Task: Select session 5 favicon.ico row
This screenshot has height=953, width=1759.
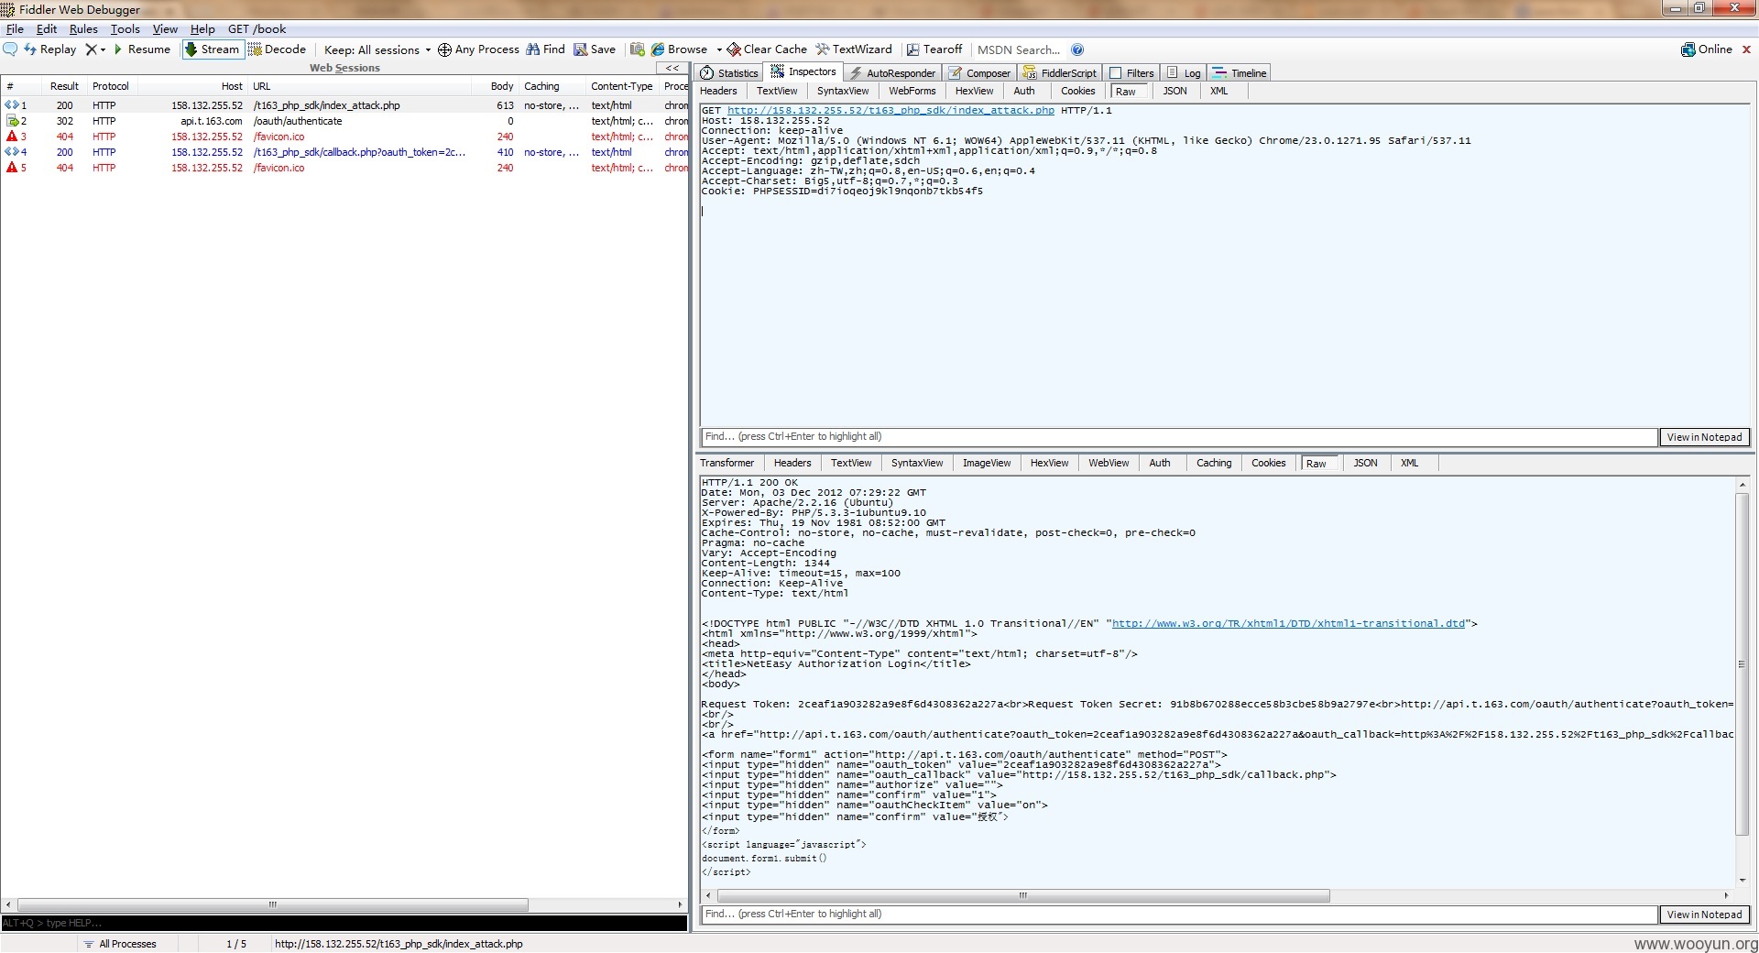Action: point(344,168)
